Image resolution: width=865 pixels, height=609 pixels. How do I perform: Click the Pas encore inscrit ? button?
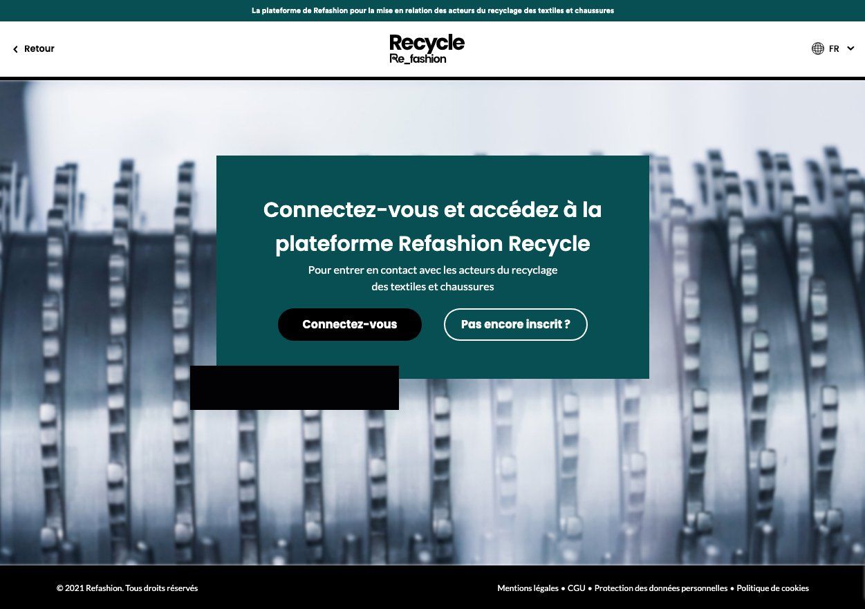click(x=516, y=324)
